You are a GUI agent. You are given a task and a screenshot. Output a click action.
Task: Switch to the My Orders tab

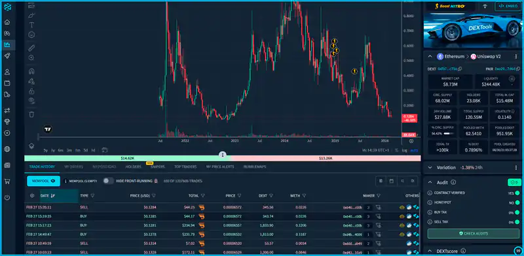[73, 167]
